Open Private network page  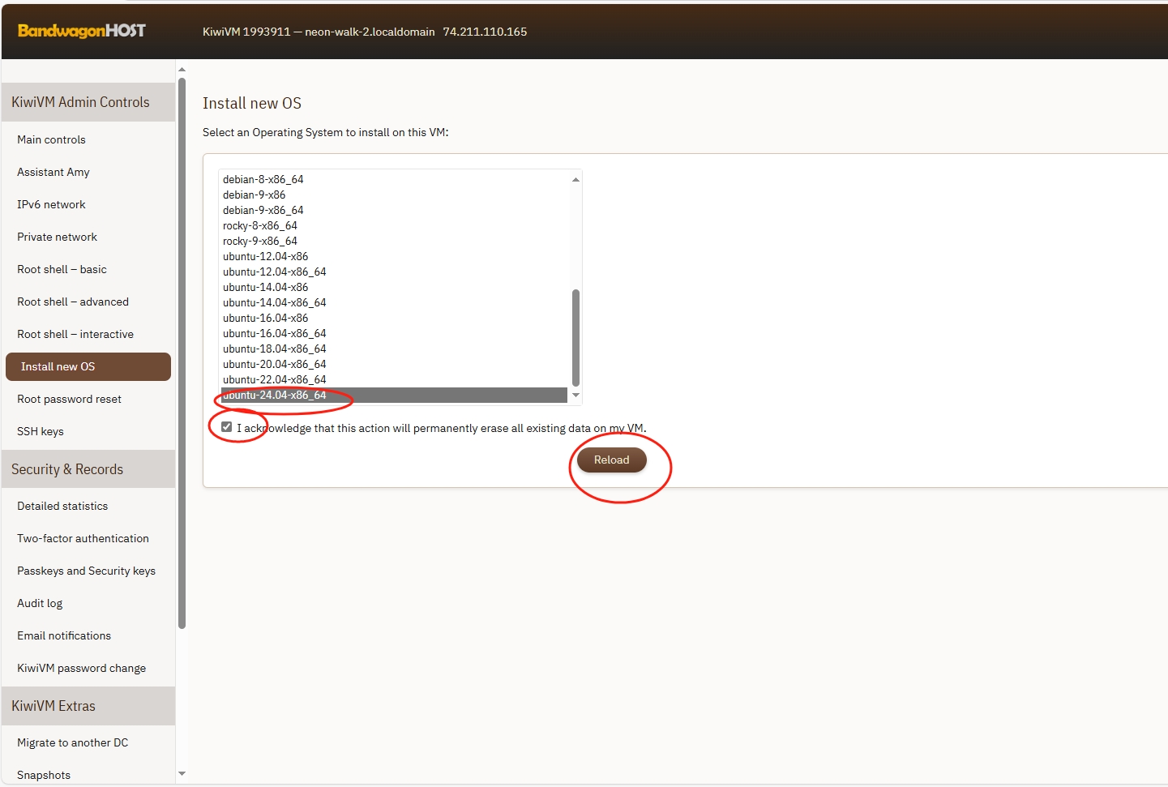click(x=57, y=237)
